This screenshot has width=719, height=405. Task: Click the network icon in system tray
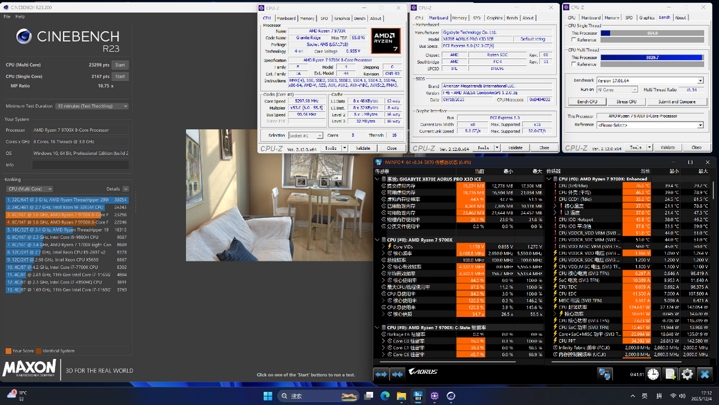[672, 396]
